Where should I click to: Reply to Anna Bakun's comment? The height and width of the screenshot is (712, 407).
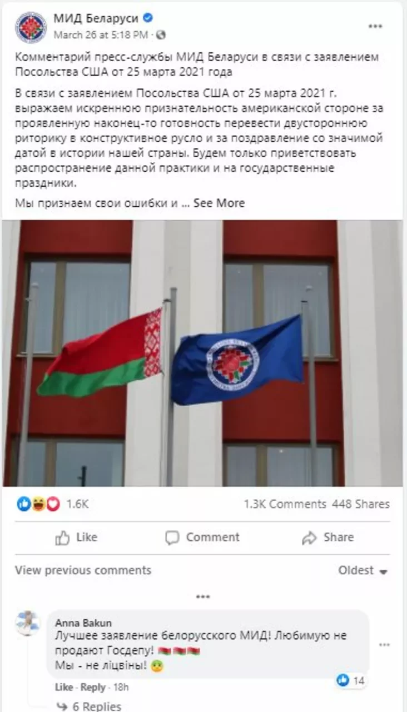point(93,688)
